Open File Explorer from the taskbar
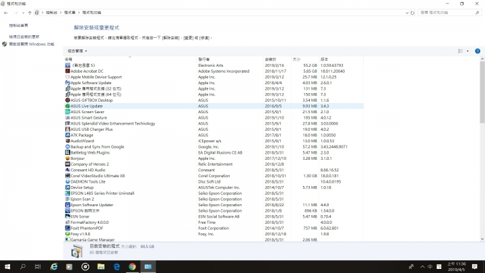This screenshot has height=273, width=485. pos(101,266)
